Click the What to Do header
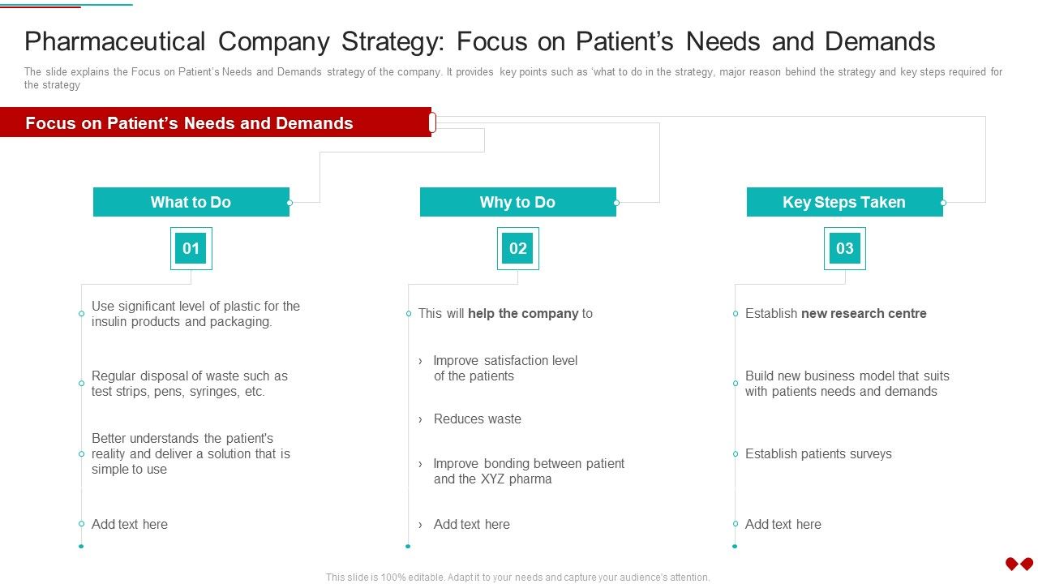Image resolution: width=1038 pixels, height=584 pixels. pos(191,202)
